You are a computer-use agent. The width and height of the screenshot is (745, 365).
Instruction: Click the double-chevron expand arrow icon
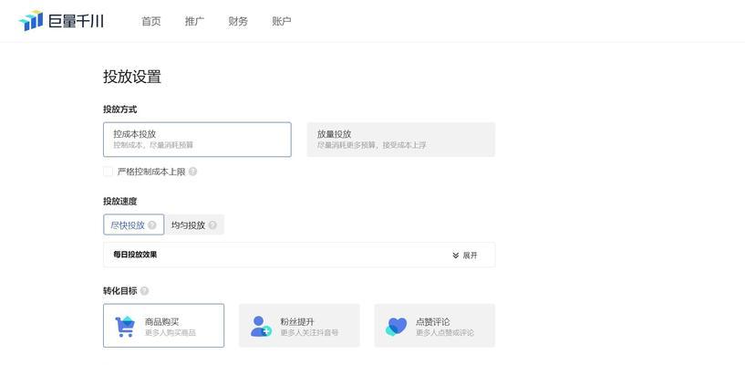pyautogui.click(x=456, y=255)
